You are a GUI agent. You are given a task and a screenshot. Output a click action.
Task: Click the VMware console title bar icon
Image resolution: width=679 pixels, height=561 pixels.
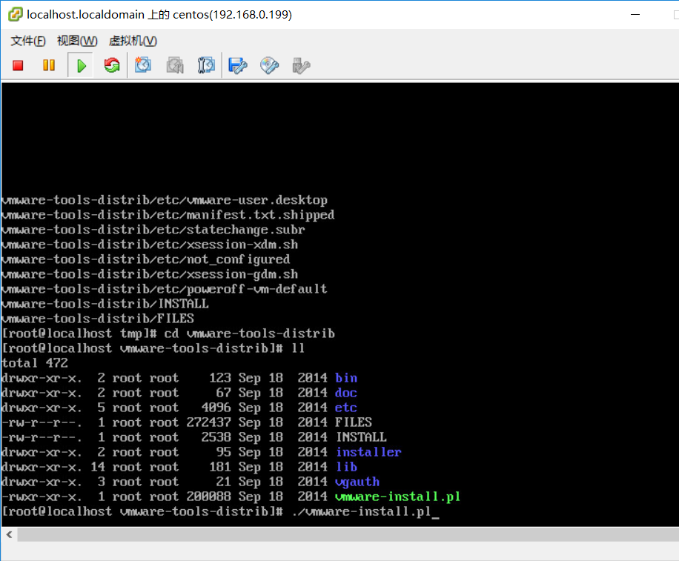(15, 14)
